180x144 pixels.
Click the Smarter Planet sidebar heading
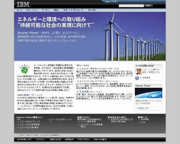(x=143, y=86)
